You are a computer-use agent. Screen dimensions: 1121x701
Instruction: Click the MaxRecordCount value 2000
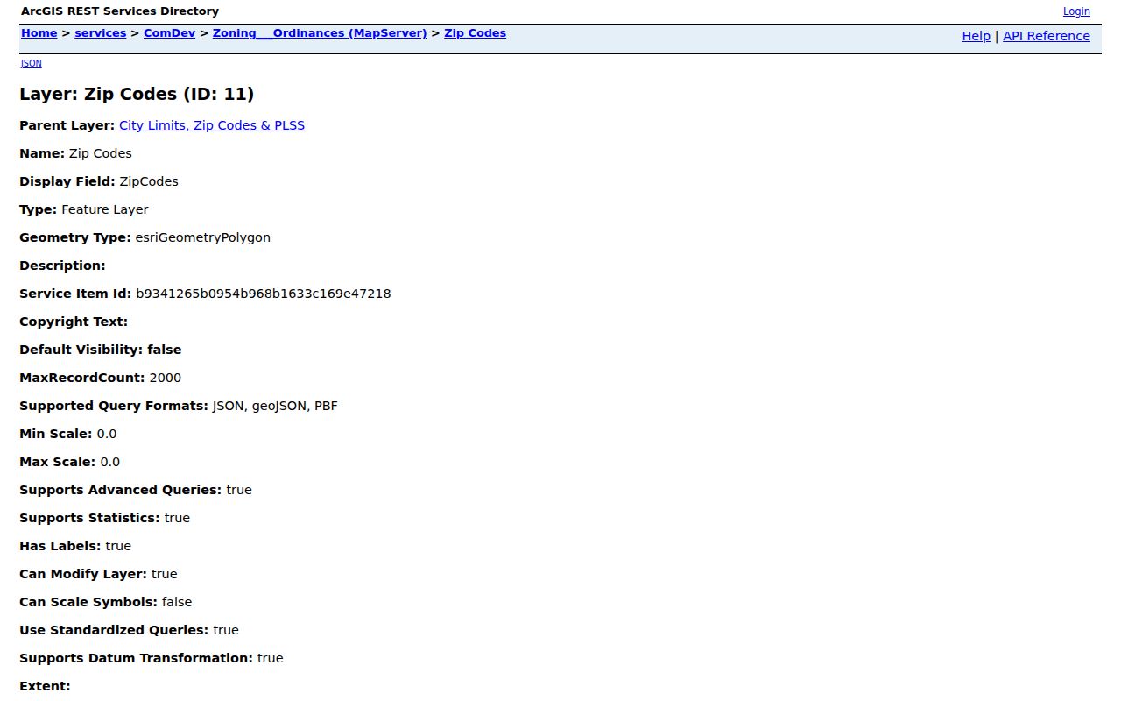(x=166, y=378)
